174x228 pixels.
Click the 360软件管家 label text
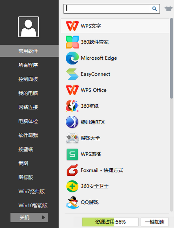(95, 42)
